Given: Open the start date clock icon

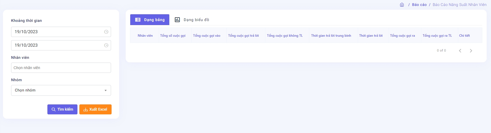Looking at the screenshot, I should coord(106,32).
